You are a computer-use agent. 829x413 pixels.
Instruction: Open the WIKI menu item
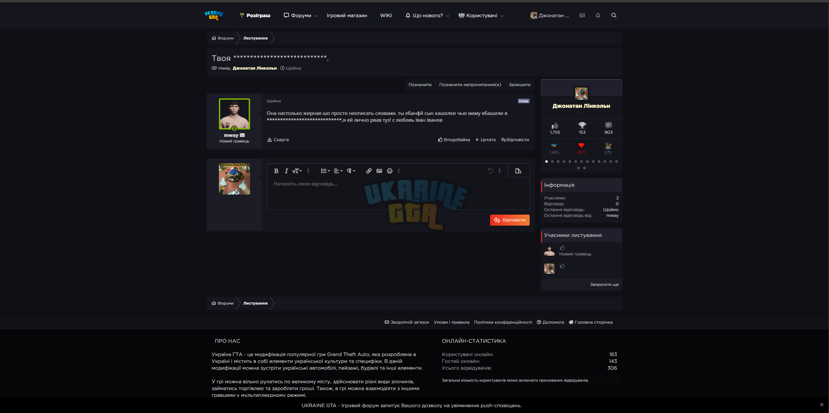coord(386,16)
